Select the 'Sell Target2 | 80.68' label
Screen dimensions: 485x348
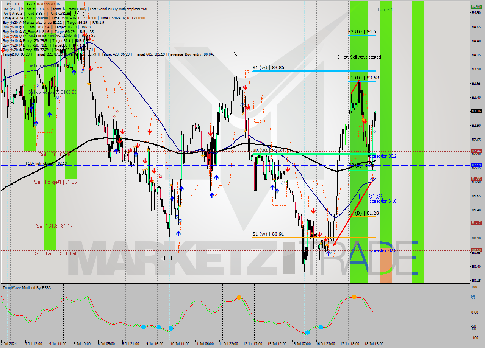pos(56,253)
